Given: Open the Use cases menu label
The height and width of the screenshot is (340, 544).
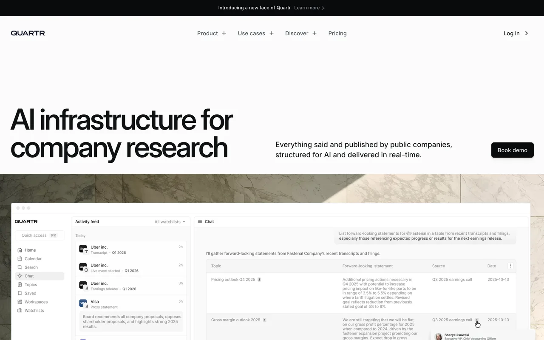Looking at the screenshot, I should point(252,33).
